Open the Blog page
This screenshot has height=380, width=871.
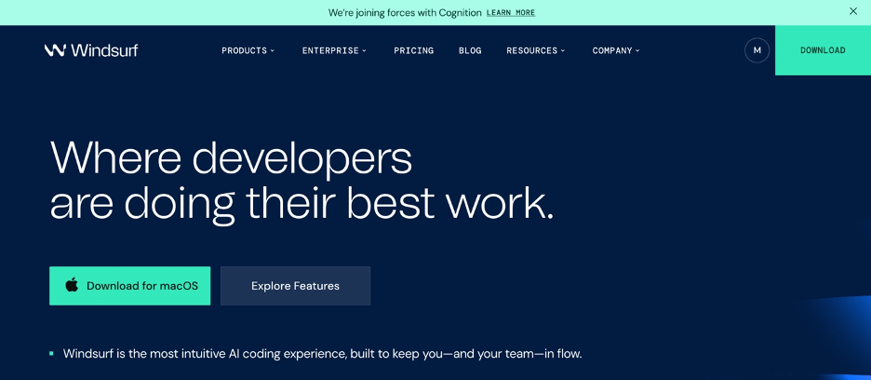pos(470,50)
